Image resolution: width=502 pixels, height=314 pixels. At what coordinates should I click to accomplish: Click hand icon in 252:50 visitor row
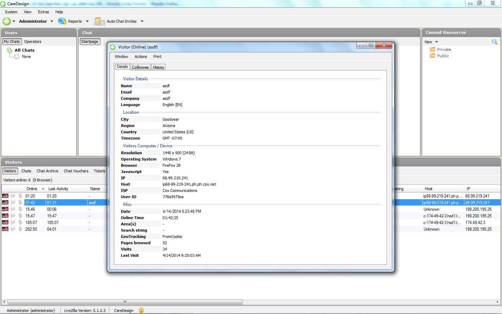(x=21, y=229)
